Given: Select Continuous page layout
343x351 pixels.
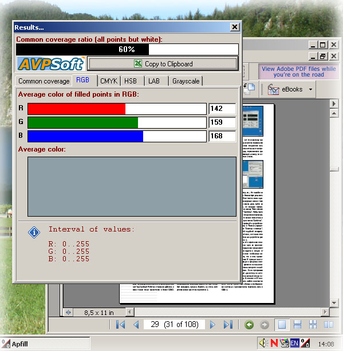Looking at the screenshot, I should click(298, 325).
